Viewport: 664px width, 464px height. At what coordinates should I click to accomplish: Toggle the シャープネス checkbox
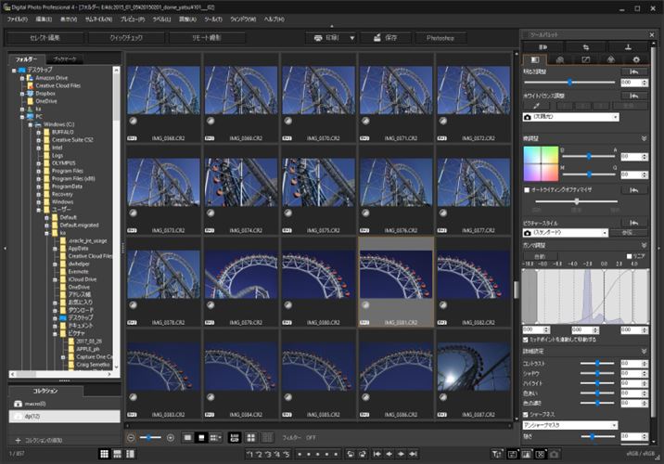(526, 415)
